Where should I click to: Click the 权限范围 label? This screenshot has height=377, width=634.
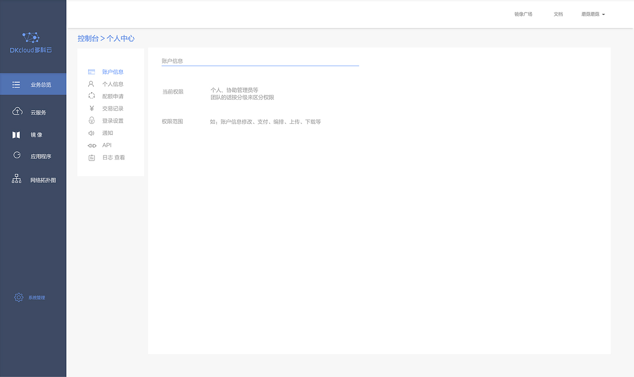[172, 121]
